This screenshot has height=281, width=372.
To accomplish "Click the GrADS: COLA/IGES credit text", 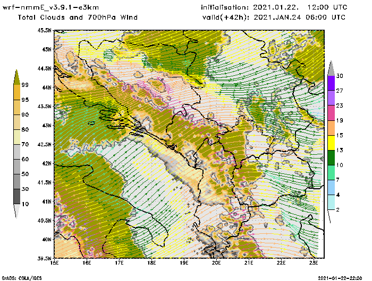I will (x=22, y=278).
